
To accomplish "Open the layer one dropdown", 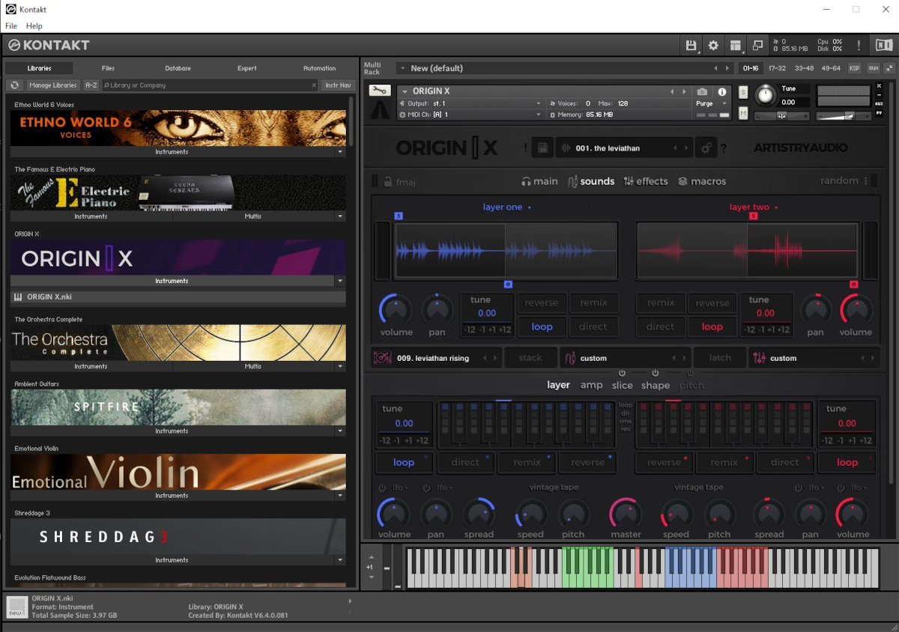I will (x=507, y=207).
